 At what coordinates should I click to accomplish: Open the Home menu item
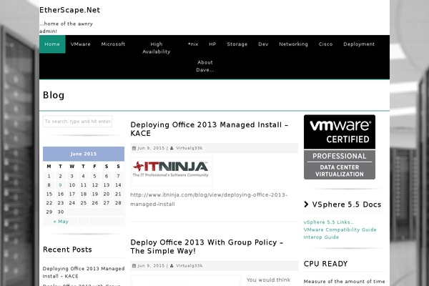pyautogui.click(x=52, y=44)
